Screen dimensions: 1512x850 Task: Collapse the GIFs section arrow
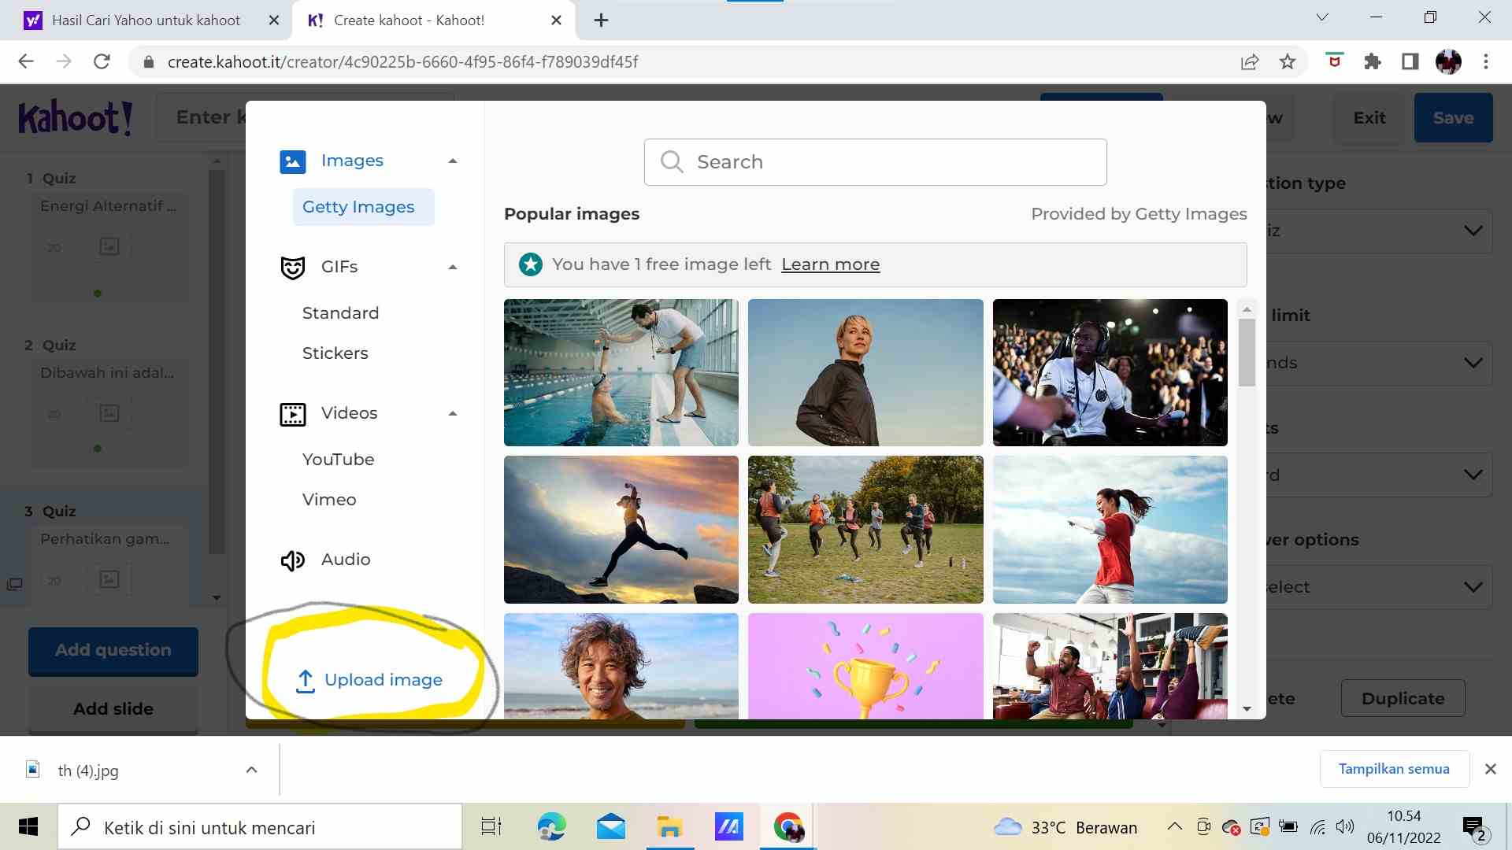click(453, 268)
